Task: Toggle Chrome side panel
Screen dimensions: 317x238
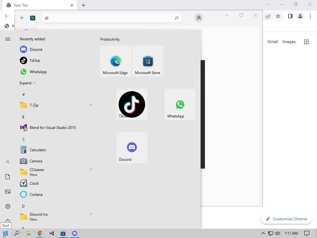Action: [290, 16]
